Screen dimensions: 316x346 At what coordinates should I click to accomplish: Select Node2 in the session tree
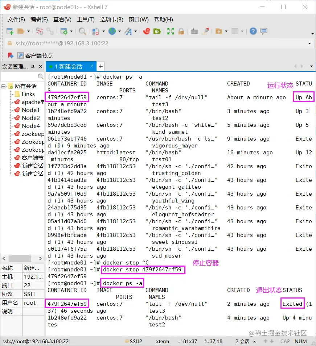[31, 118]
